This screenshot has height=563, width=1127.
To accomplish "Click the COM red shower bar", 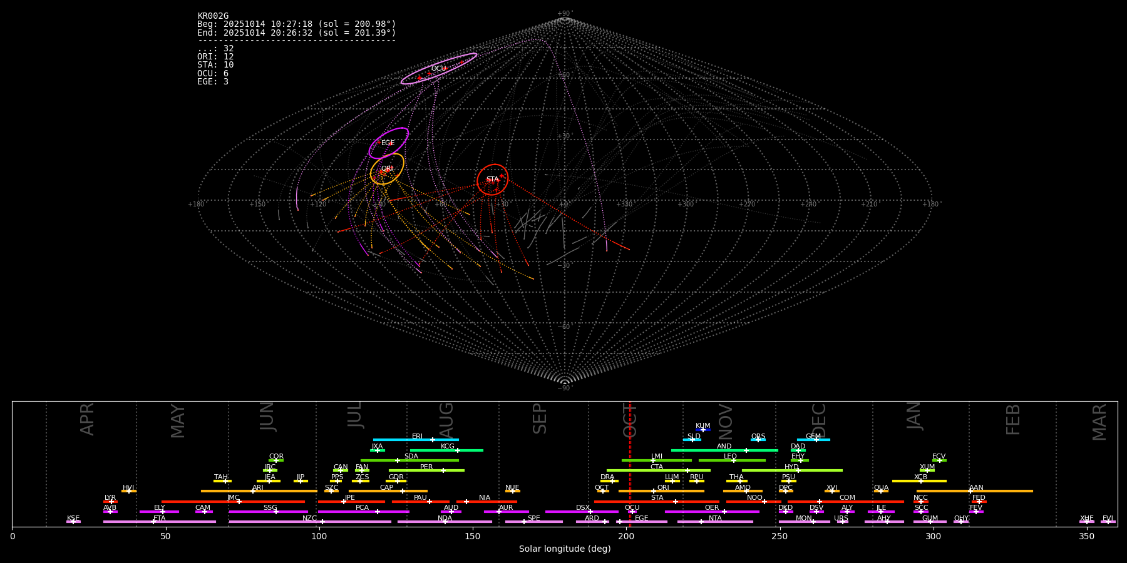I will point(846,502).
